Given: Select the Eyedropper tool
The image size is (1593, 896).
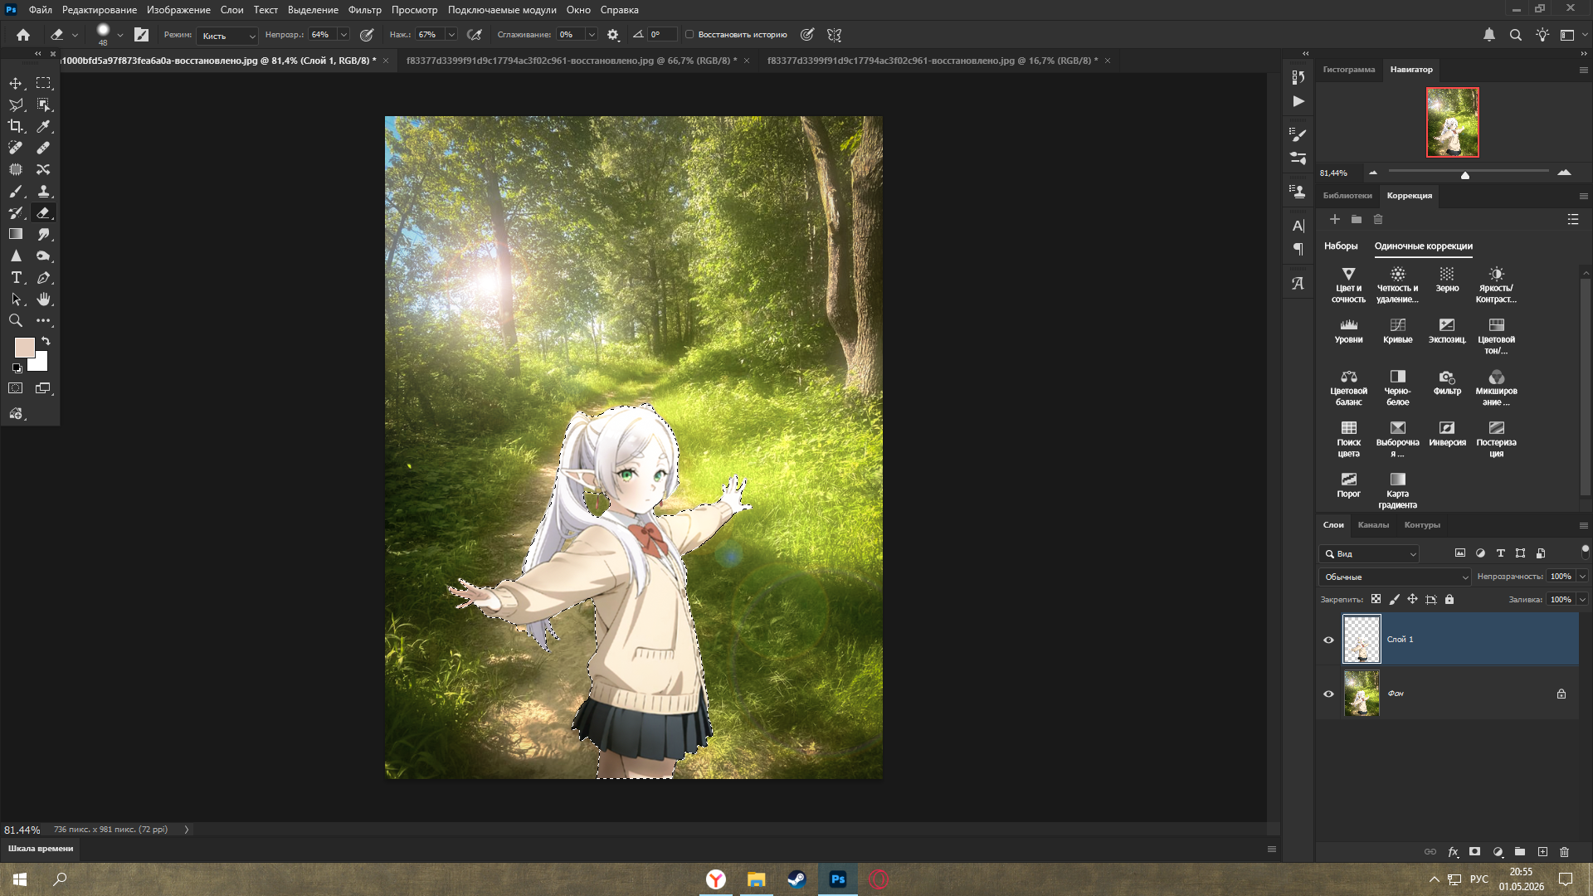Looking at the screenshot, I should pyautogui.click(x=43, y=126).
